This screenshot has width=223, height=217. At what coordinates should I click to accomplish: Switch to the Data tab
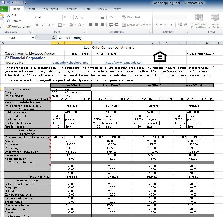click(x=88, y=9)
